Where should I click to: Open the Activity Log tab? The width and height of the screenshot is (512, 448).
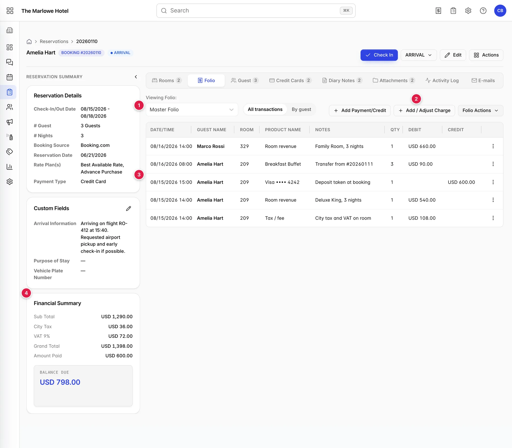point(442,81)
